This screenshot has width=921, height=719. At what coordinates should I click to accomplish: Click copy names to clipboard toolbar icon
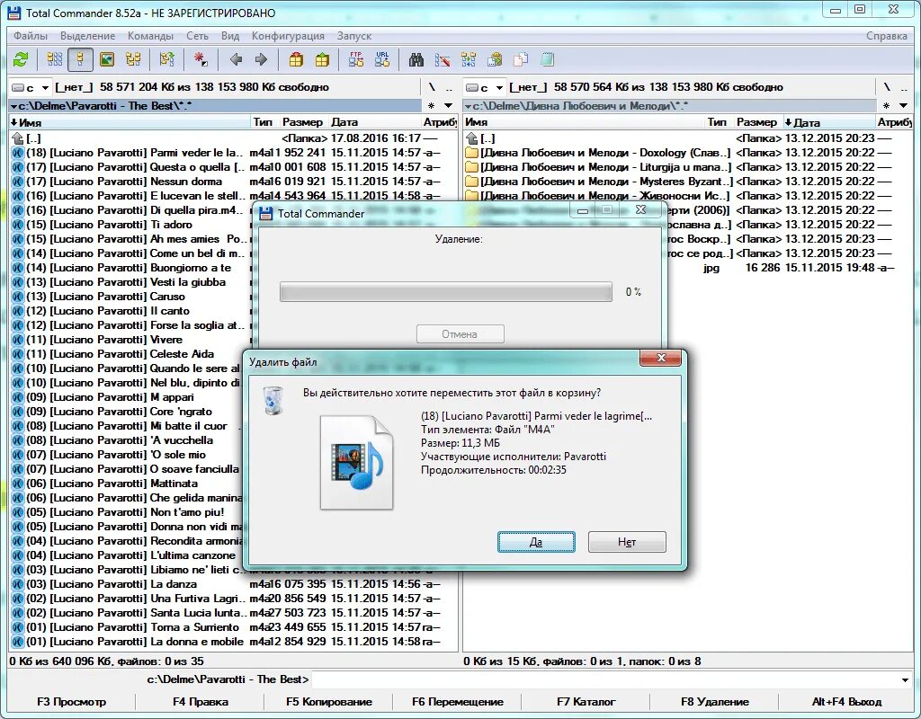[x=496, y=59]
